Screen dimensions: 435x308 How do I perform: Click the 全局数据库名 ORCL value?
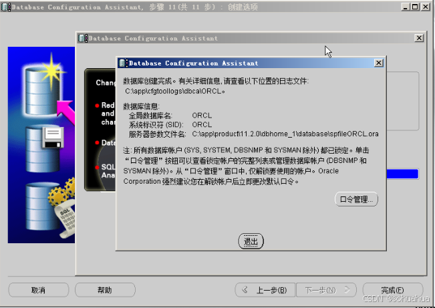tap(202, 115)
